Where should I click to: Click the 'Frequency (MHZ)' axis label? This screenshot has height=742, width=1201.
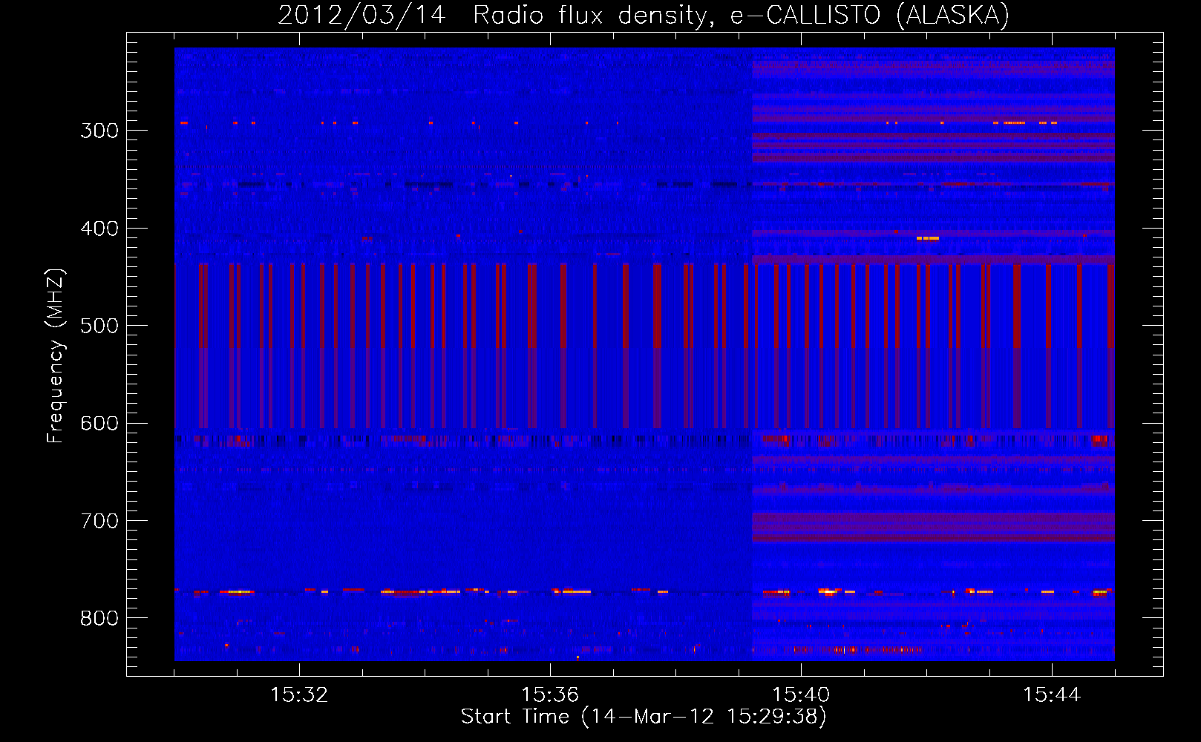click(x=56, y=356)
